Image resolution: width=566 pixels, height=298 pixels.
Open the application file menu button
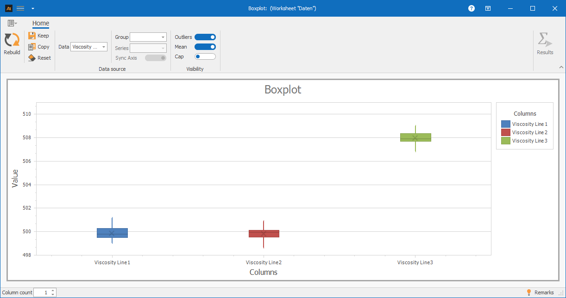point(12,23)
